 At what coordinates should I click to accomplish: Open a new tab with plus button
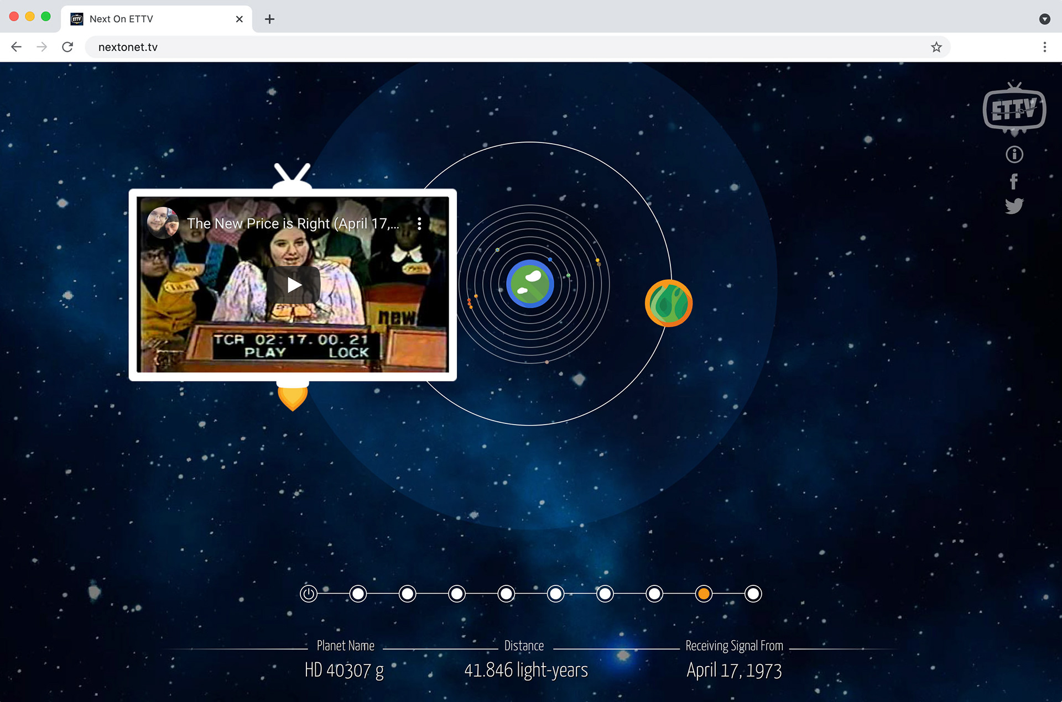tap(269, 19)
